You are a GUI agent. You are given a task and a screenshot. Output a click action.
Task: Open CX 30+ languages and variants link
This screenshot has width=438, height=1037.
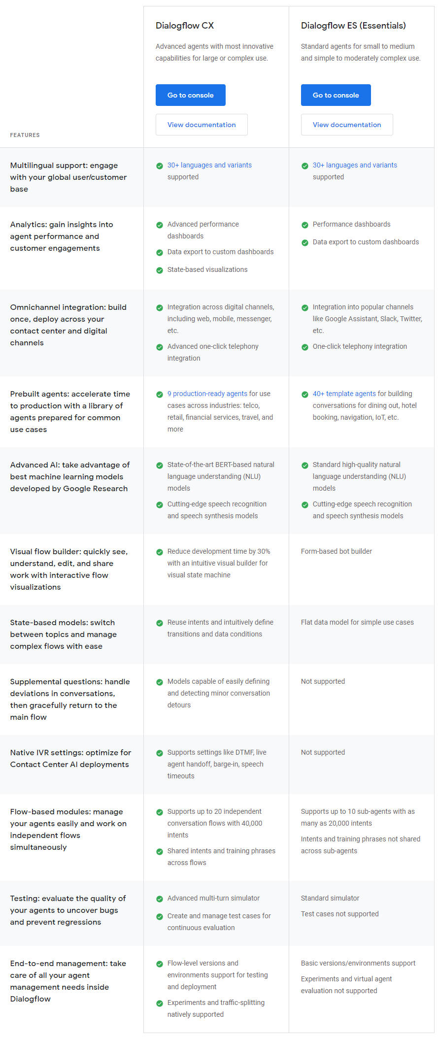click(209, 165)
